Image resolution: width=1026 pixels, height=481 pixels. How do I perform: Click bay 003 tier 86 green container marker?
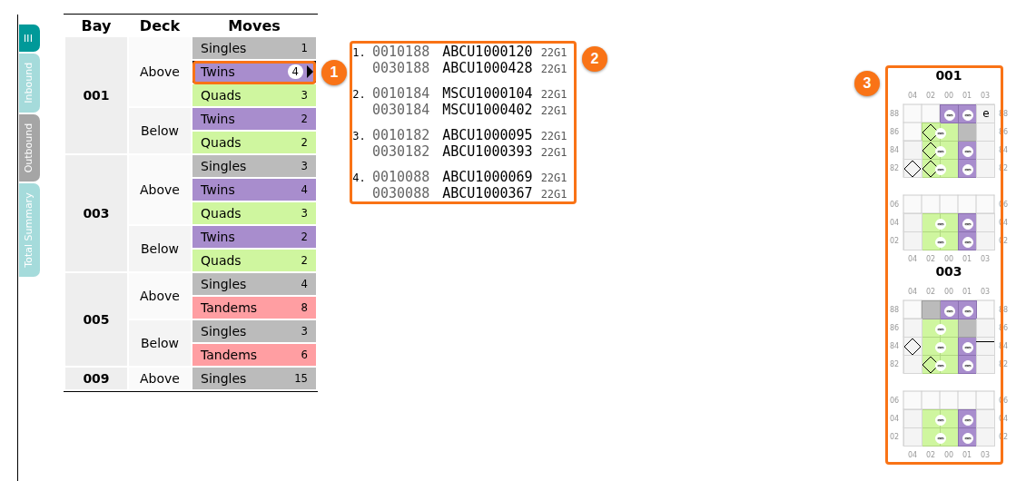coord(941,329)
